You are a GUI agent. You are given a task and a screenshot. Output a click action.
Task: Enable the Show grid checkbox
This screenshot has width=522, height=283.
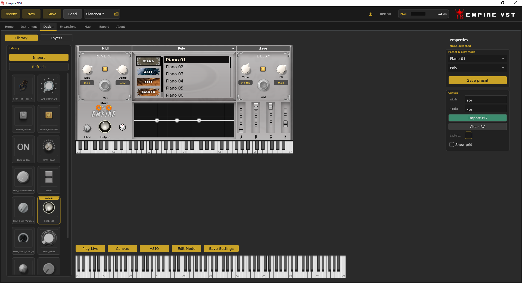(452, 144)
